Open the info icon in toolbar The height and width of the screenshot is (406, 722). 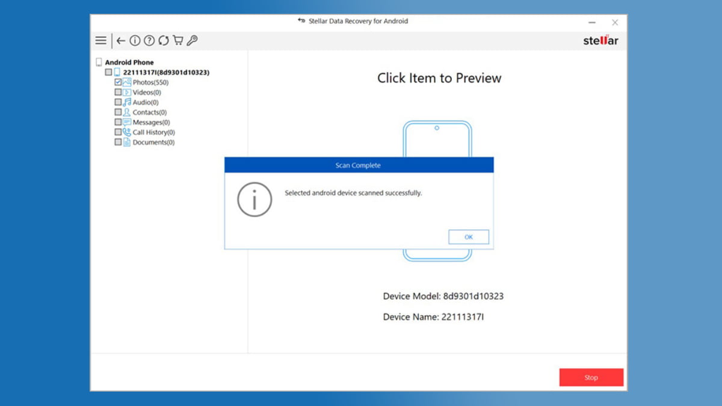click(135, 40)
